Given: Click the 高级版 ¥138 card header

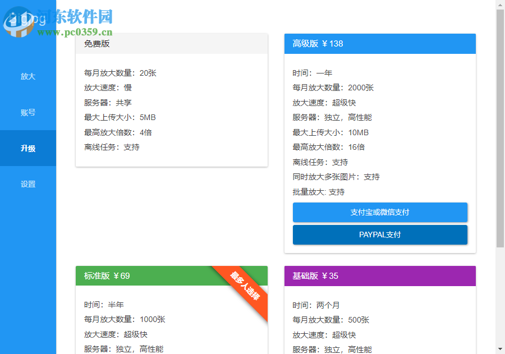Looking at the screenshot, I should 380,43.
